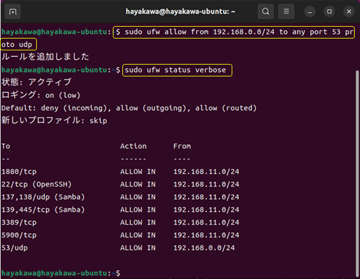Screen dimensions: 360x279
Task: Open a new terminal tab
Action: tap(13, 12)
